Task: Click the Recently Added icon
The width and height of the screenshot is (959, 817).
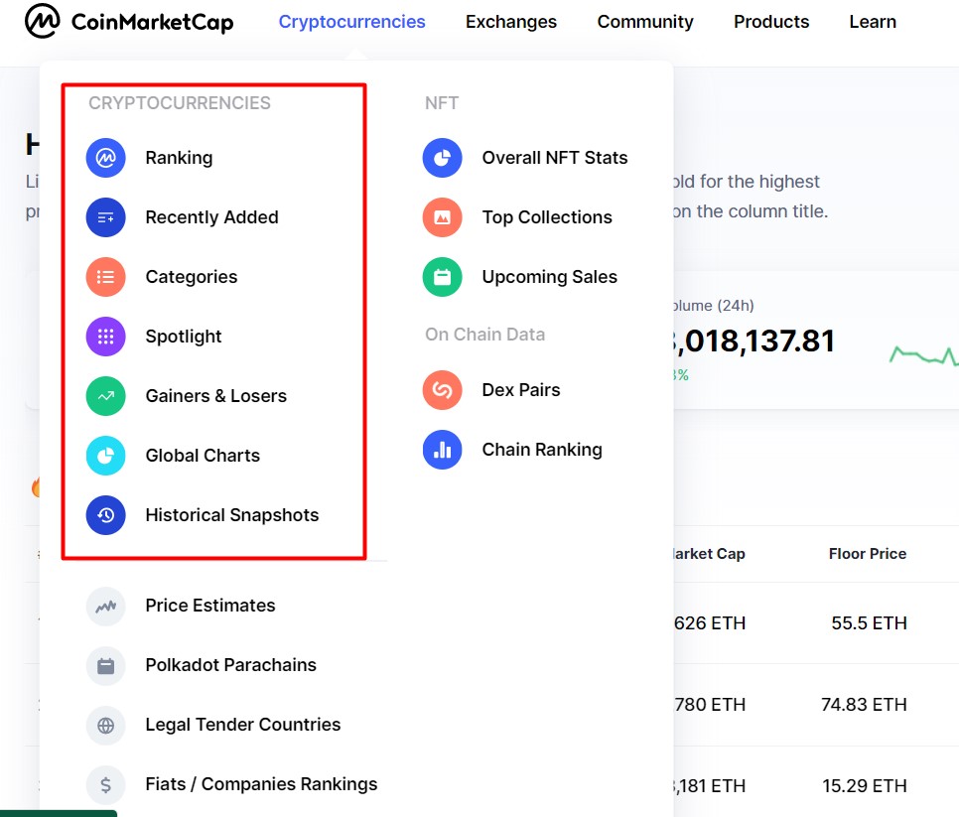Action: point(106,217)
